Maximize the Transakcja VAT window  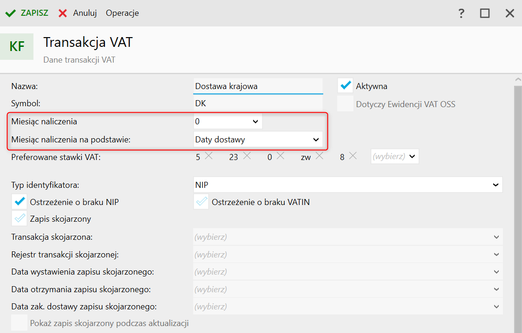(485, 13)
